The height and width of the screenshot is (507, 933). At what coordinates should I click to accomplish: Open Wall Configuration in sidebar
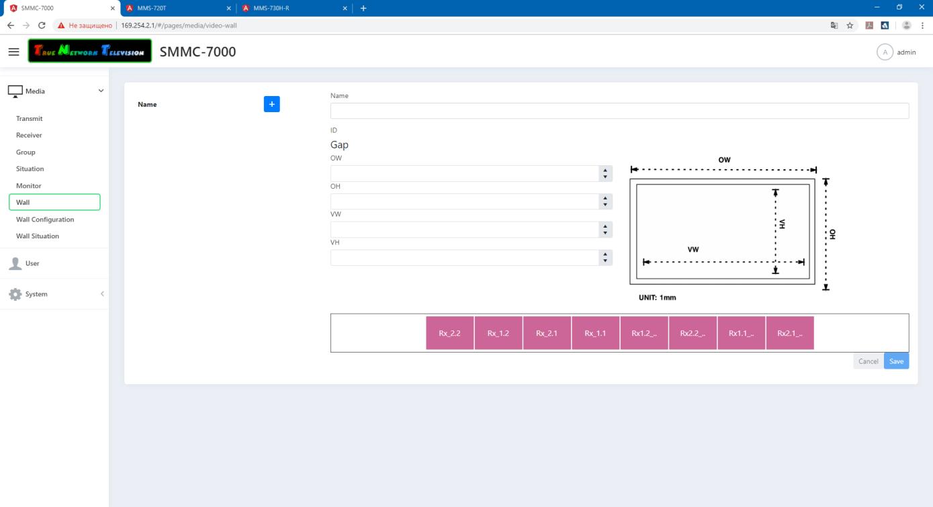coord(45,220)
